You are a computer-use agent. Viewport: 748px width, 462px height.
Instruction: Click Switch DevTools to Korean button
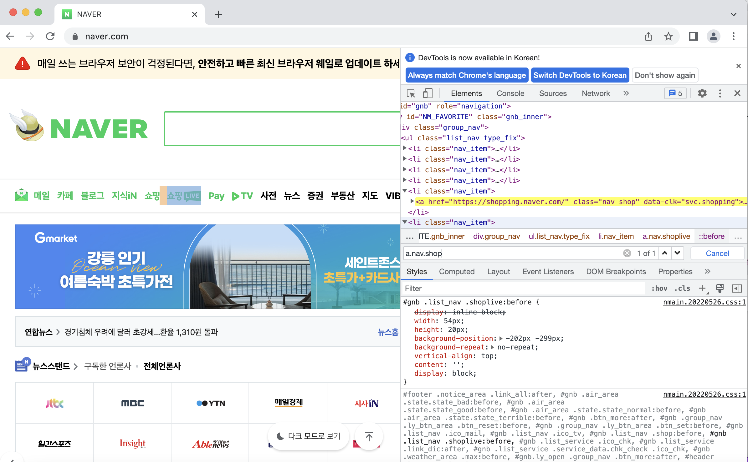click(x=580, y=75)
